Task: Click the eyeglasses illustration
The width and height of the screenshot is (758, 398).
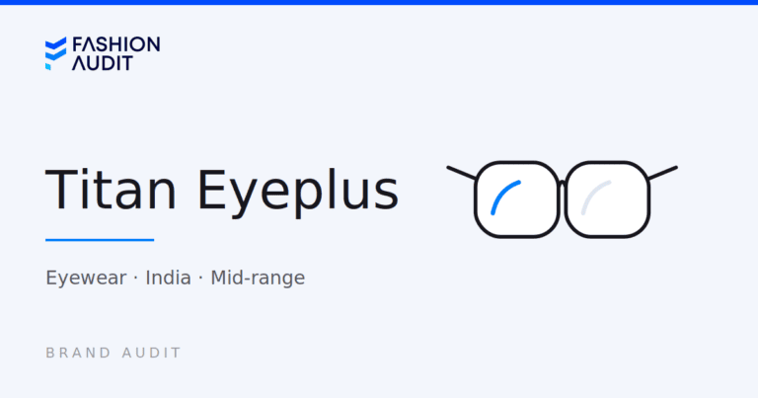Action: pyautogui.click(x=563, y=199)
